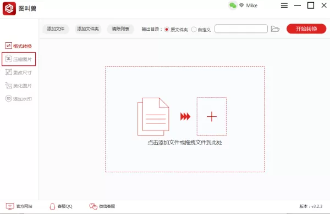This screenshot has height=214, width=330.
Task: Click the 添加水印 stamp icon
Action: click(x=8, y=98)
